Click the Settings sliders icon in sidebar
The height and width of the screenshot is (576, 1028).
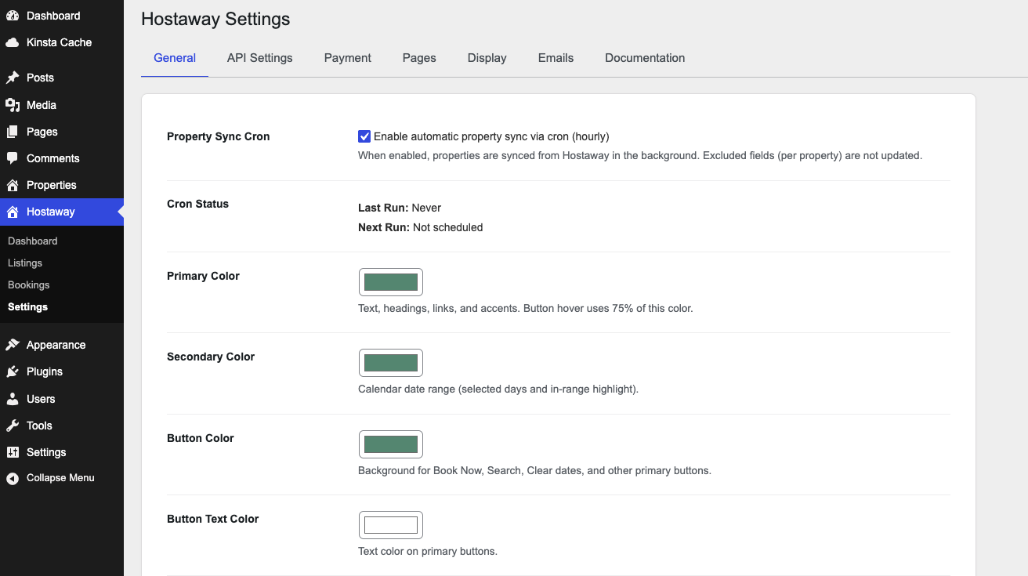click(13, 452)
